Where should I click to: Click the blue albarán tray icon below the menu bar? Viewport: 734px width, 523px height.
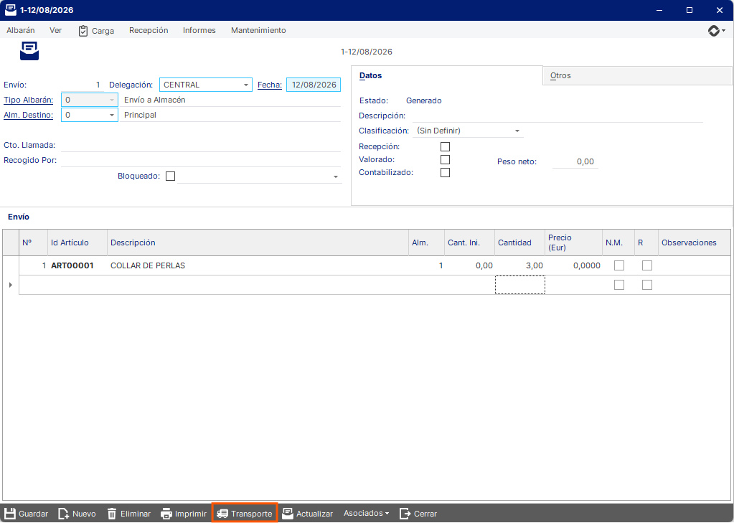(29, 50)
